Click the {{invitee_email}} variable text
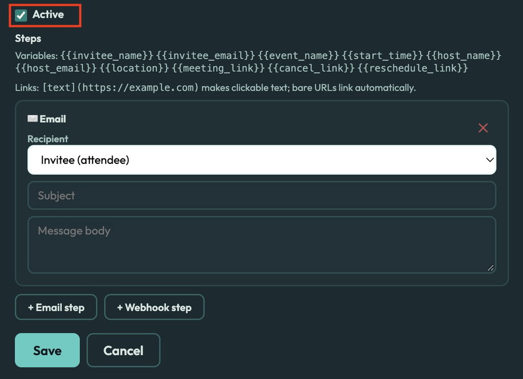The height and width of the screenshot is (379, 523). tap(205, 55)
